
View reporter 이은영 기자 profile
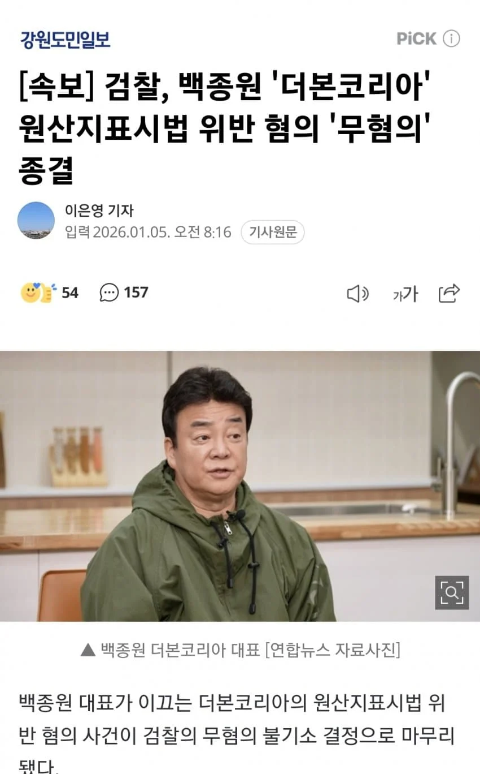(99, 210)
